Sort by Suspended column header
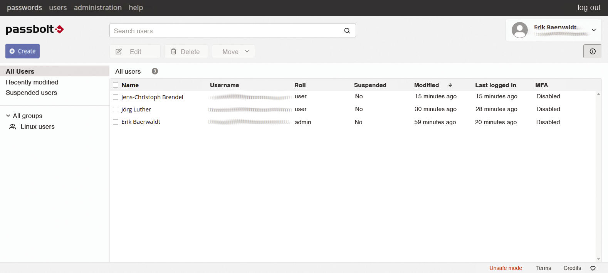 370,85
